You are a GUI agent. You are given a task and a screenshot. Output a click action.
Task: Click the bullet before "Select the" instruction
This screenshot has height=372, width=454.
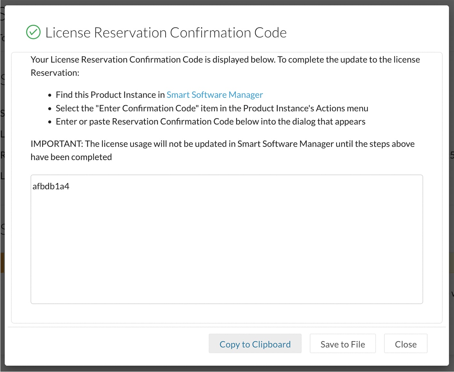click(50, 109)
